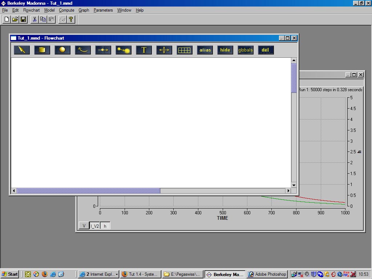Open the Help menu

(139, 10)
